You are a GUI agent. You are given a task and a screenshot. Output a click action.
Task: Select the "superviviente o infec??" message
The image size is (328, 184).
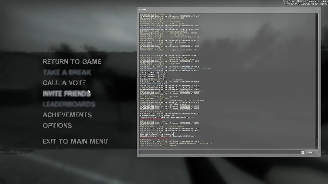162,127
